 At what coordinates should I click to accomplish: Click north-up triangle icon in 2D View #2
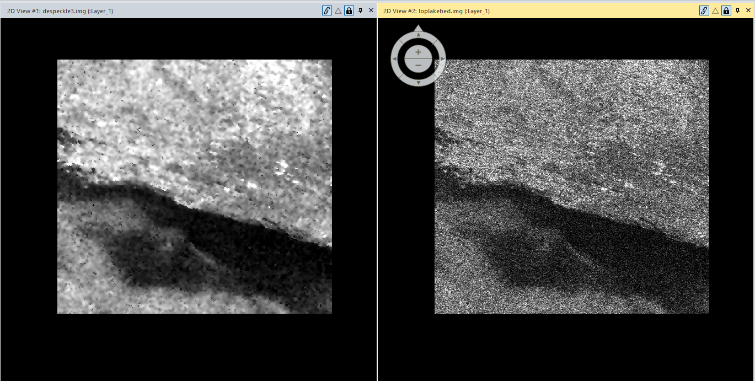pyautogui.click(x=715, y=10)
